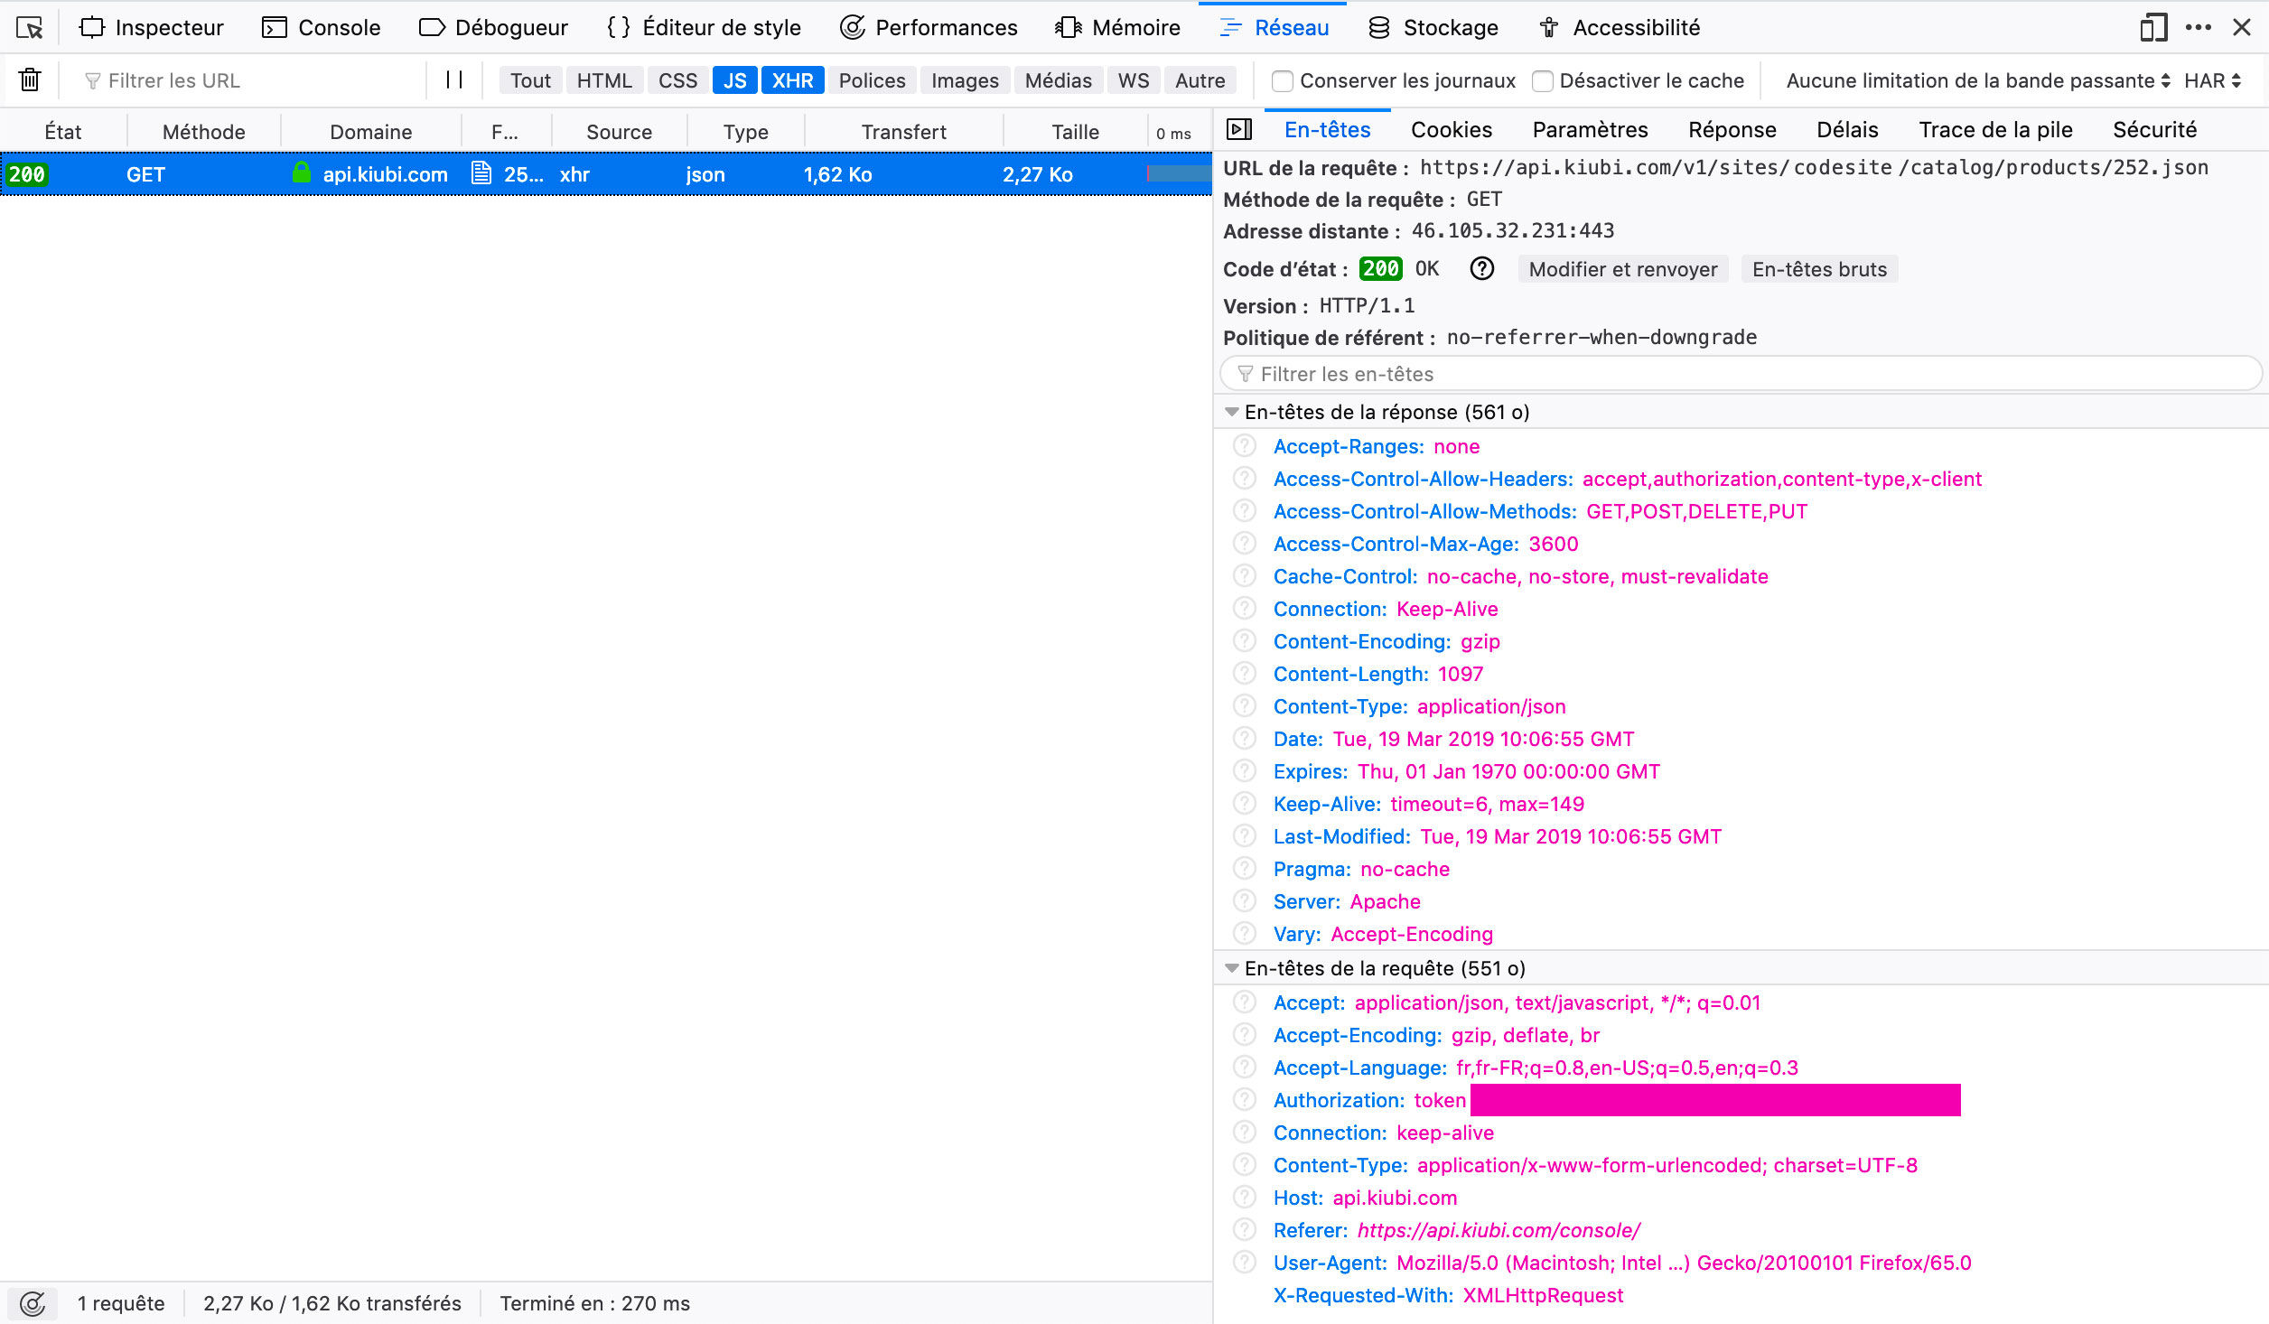
Task: Toggle the XHR filter button
Action: click(x=792, y=80)
